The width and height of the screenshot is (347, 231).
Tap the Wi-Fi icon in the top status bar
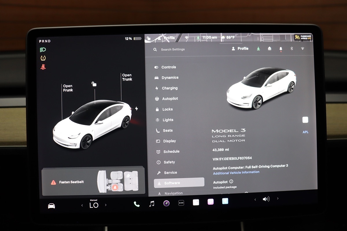(x=187, y=38)
